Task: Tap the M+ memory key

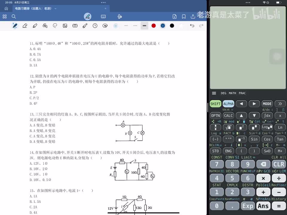Action: (x=280, y=151)
